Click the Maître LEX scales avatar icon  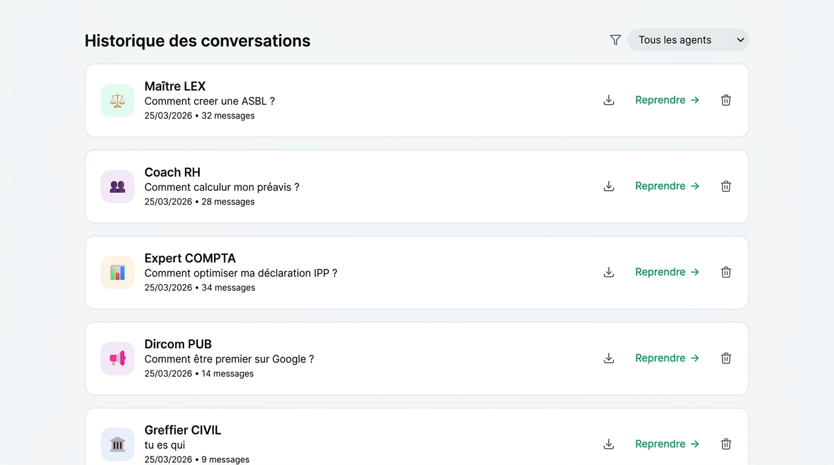(118, 101)
